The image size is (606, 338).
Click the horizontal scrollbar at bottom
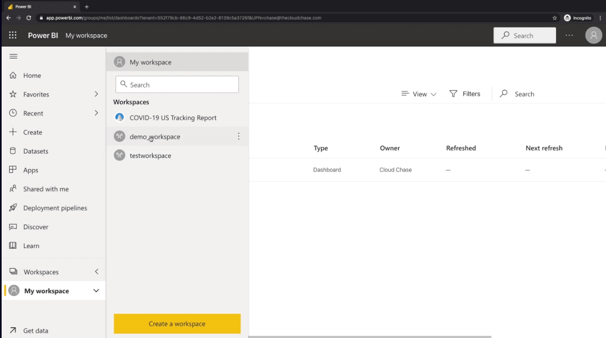pos(370,336)
